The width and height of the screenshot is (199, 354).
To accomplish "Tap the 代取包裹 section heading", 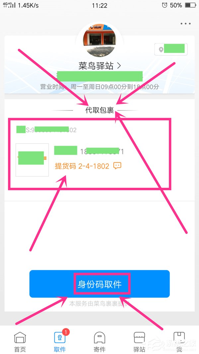I will click(99, 110).
